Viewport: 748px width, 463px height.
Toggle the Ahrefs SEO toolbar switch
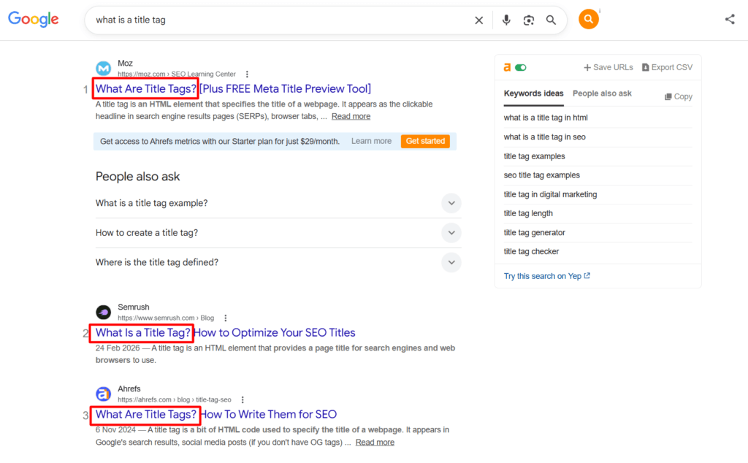[520, 68]
